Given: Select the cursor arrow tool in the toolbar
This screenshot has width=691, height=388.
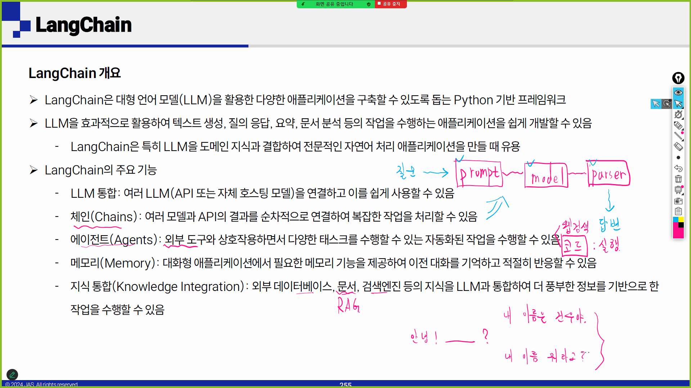Looking at the screenshot, I should click(678, 104).
